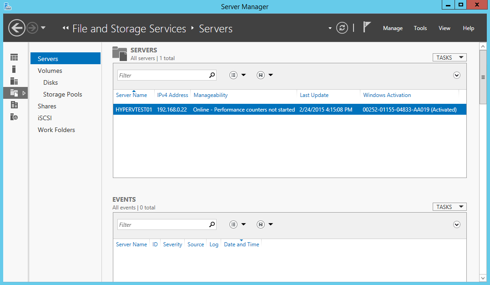490x285 pixels.
Task: Click the list options icon in Servers
Action: (x=234, y=75)
